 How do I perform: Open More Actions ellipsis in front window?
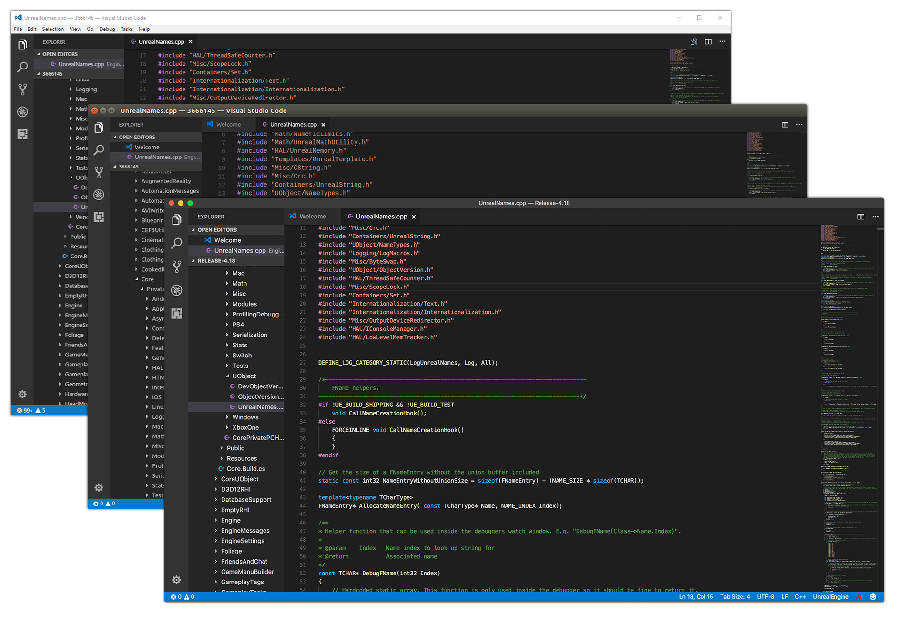pos(875,217)
